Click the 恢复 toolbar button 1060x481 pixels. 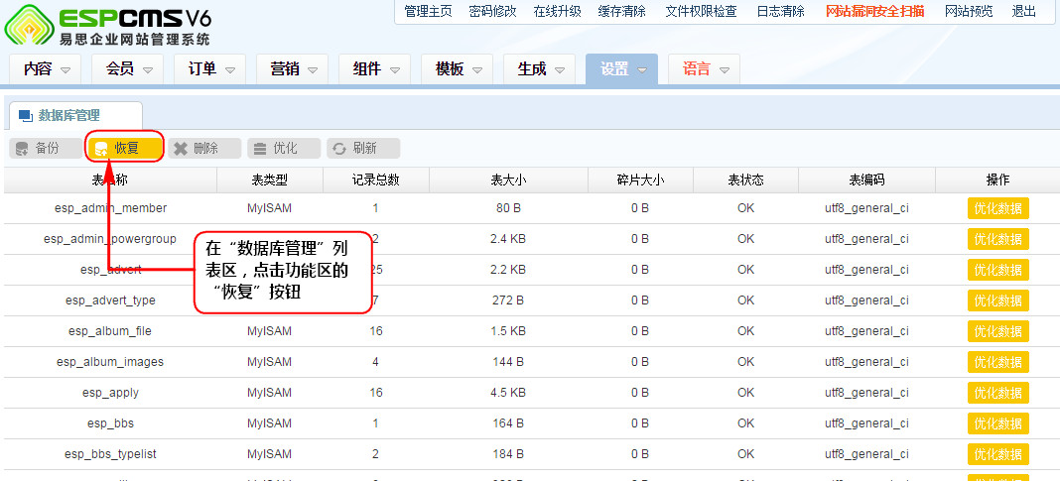(x=125, y=149)
